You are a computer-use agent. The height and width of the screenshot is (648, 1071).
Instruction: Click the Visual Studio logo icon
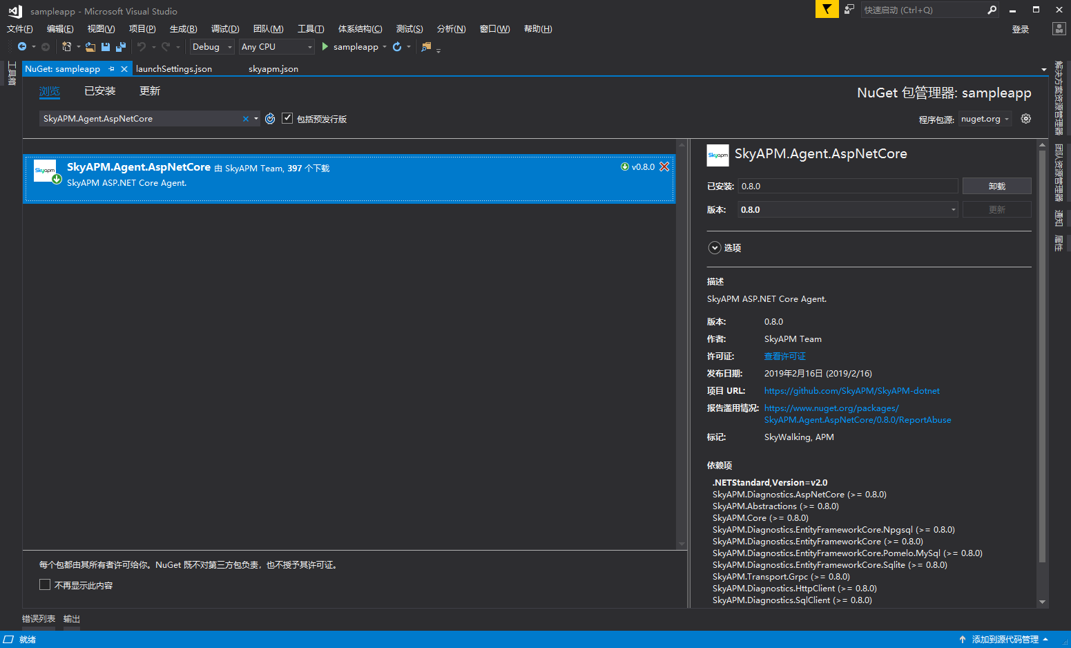point(15,10)
